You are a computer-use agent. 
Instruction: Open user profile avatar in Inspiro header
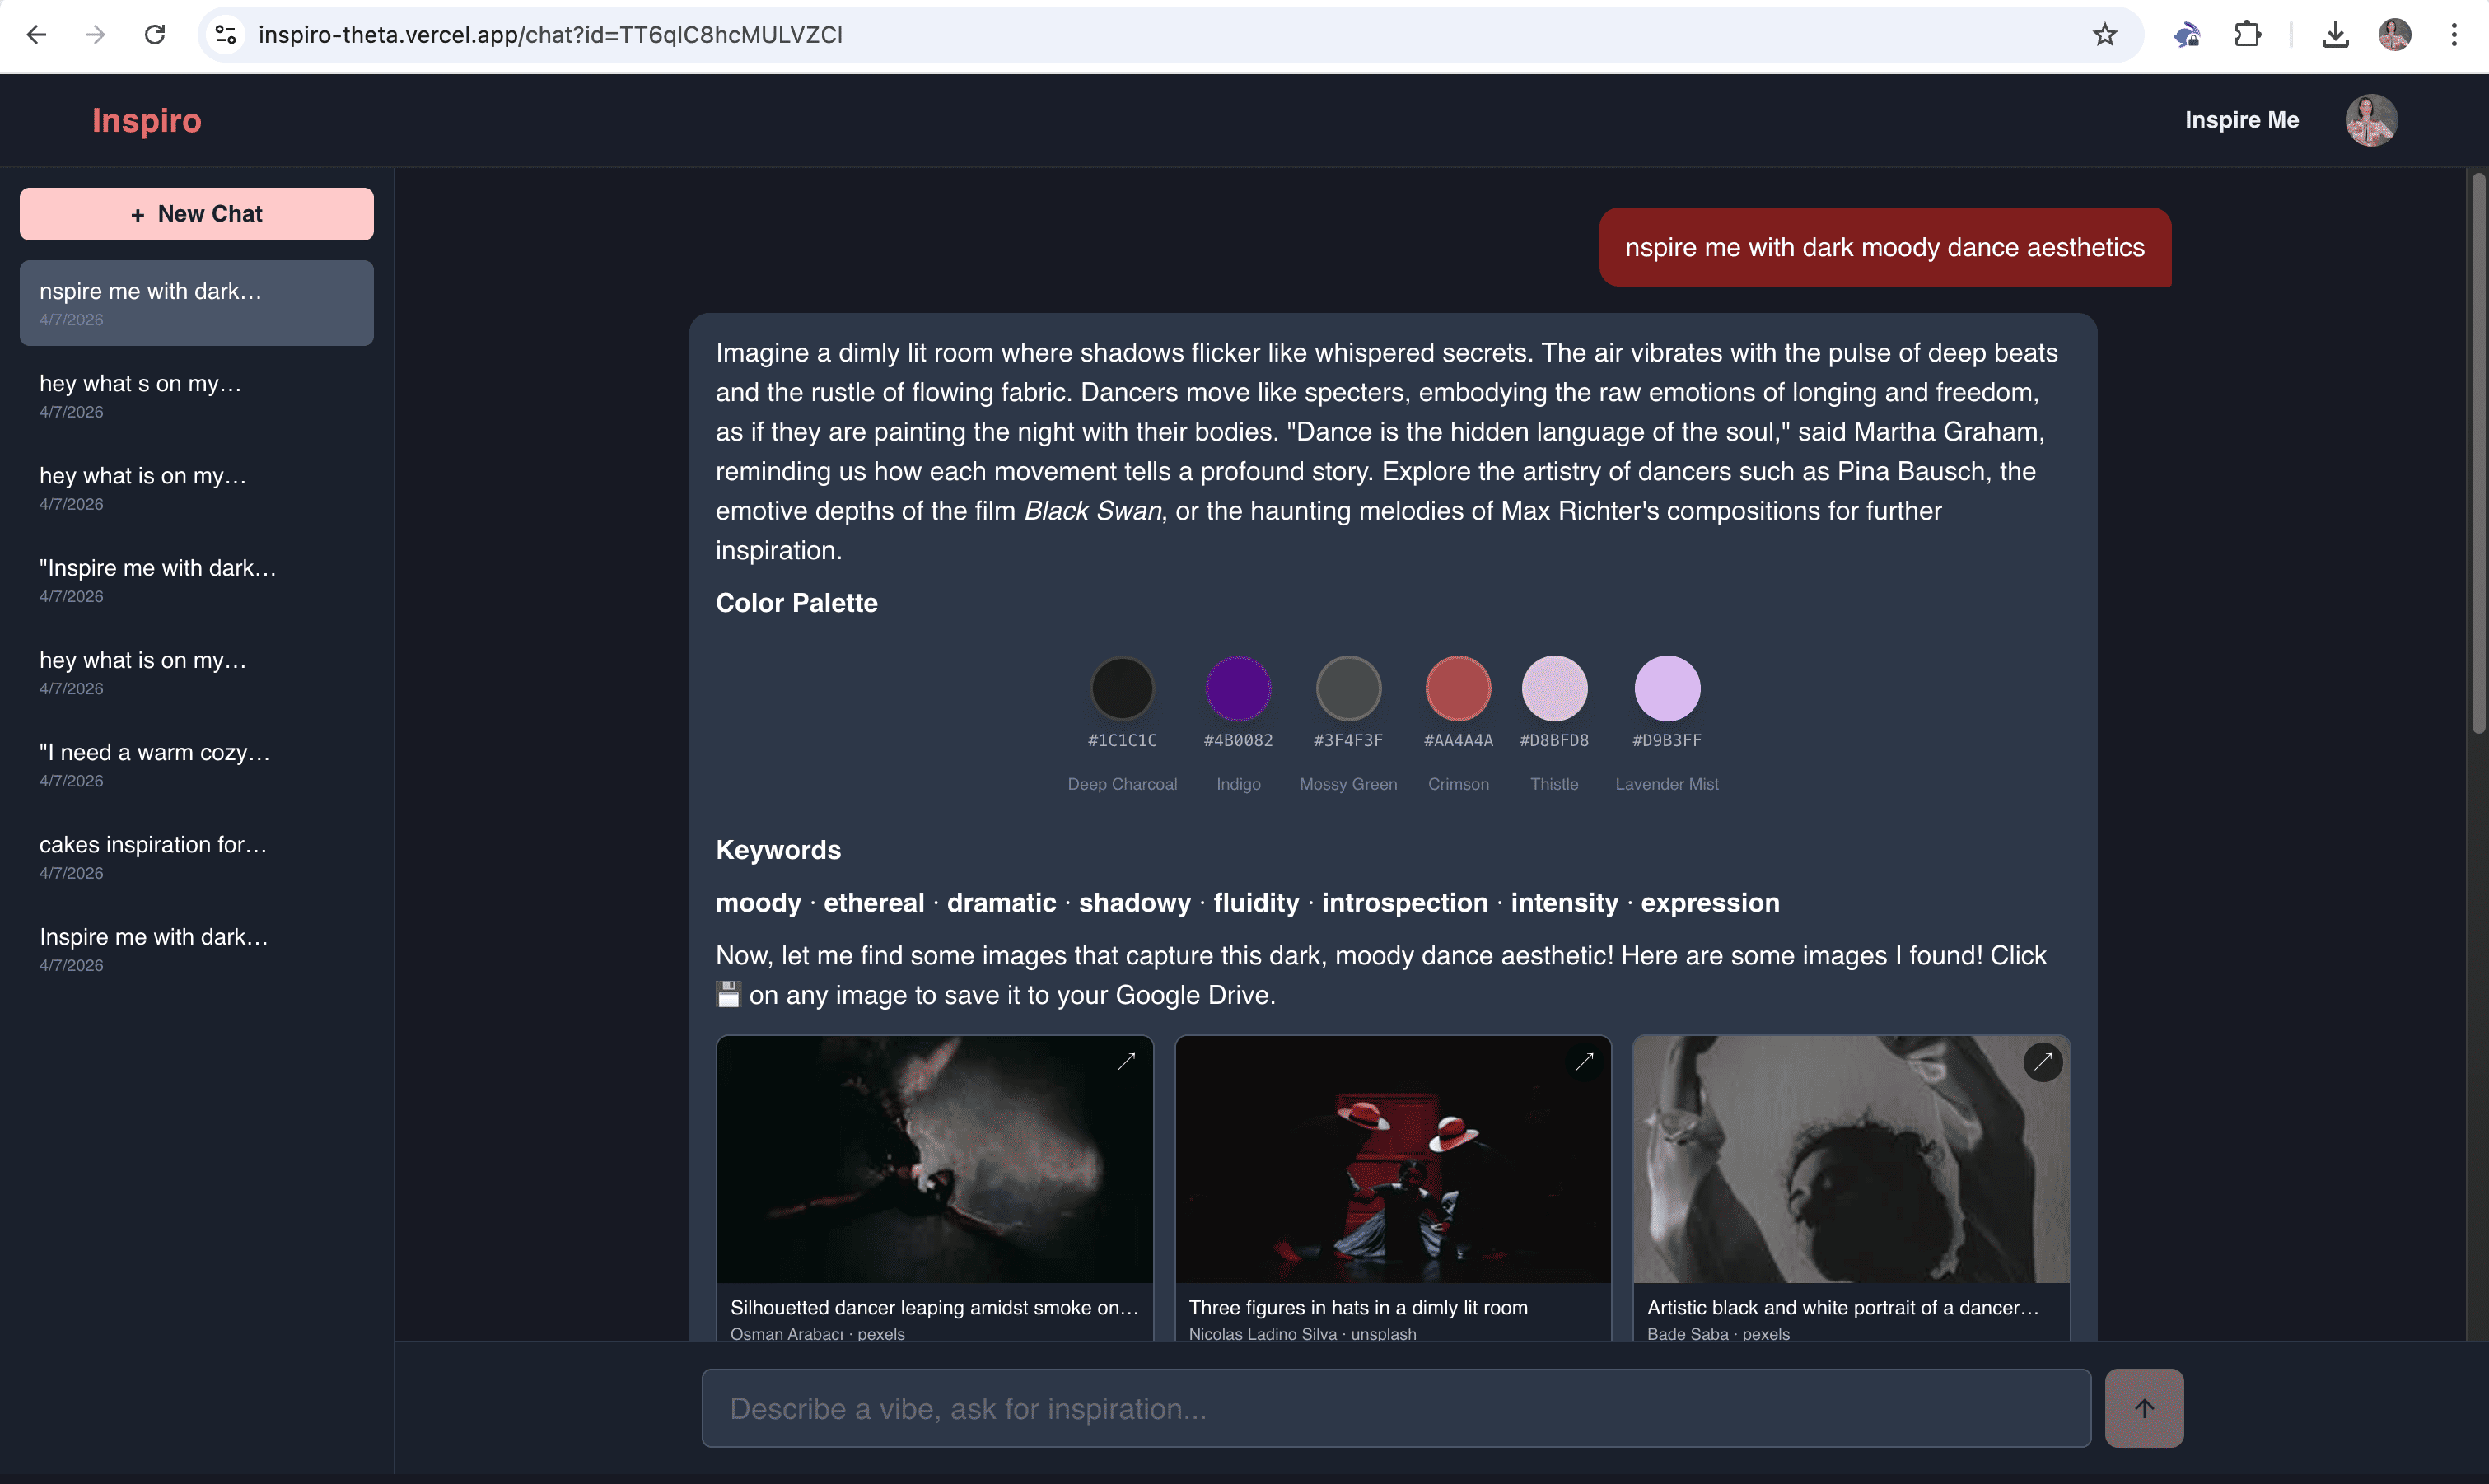[x=2370, y=120]
